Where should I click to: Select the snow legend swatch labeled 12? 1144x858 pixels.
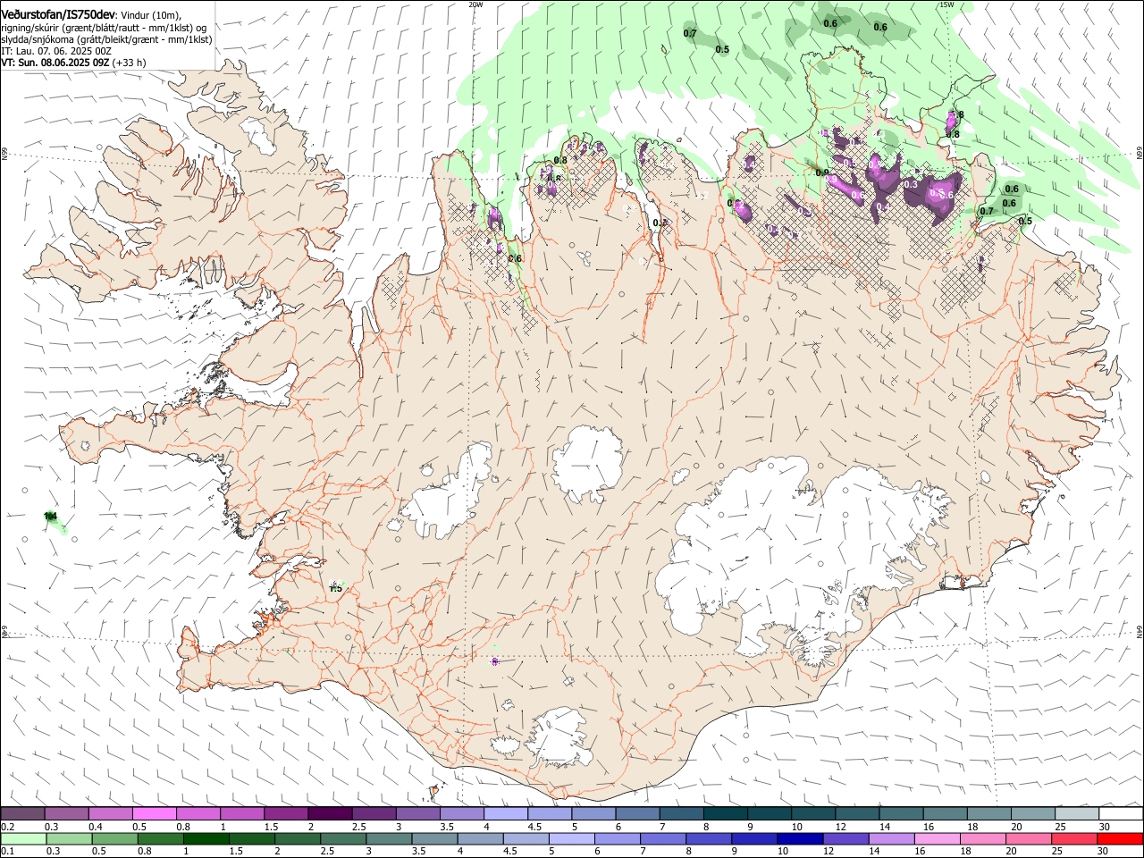click(858, 814)
